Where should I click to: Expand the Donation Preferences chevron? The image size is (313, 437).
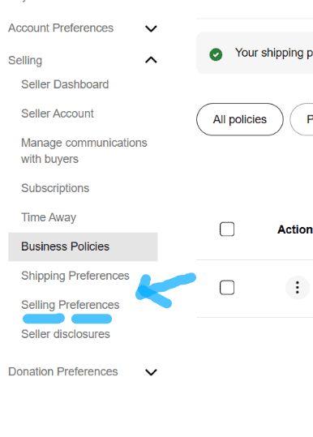[x=151, y=372]
